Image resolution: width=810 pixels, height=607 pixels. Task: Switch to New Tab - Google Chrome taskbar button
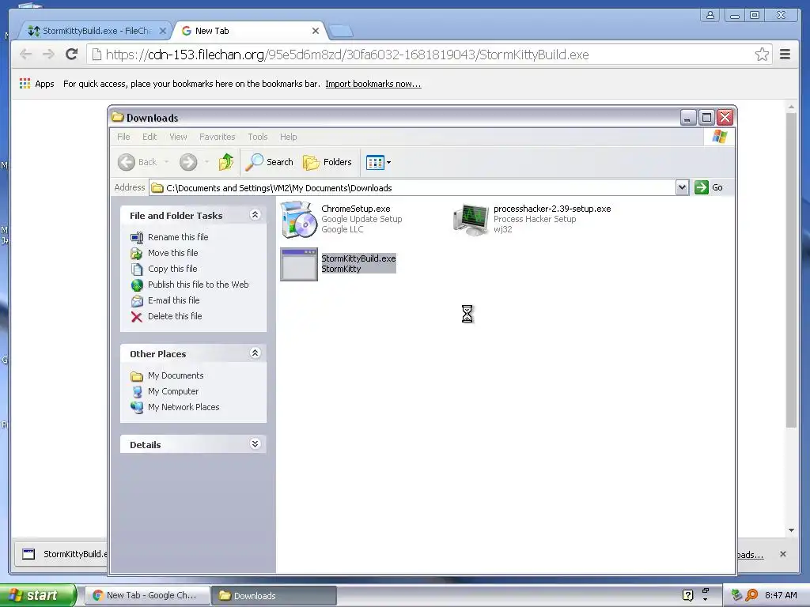[x=146, y=596]
